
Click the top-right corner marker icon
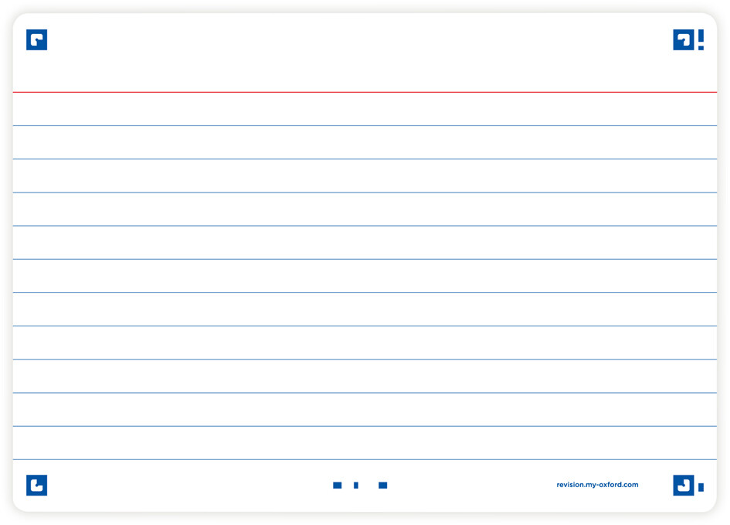point(683,40)
